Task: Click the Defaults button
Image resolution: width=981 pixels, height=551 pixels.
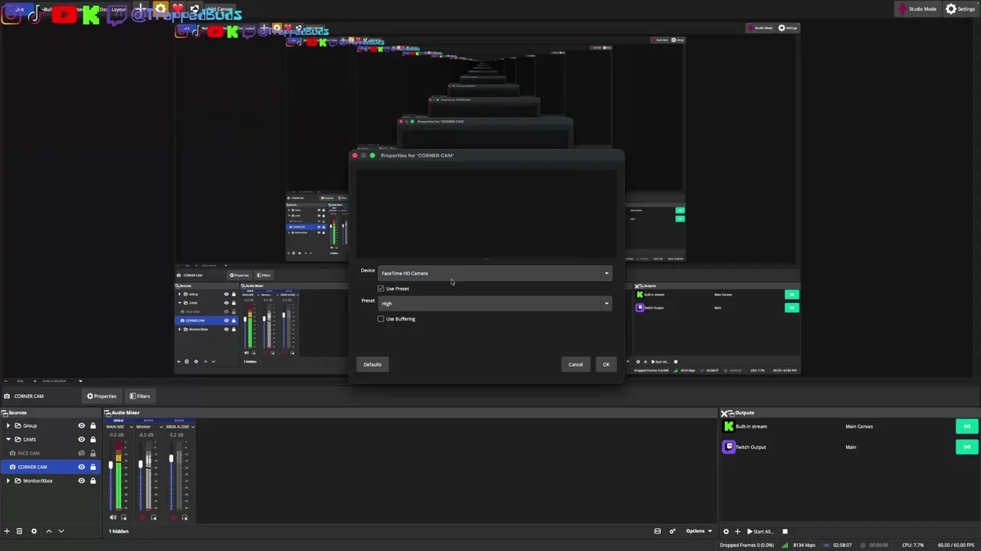Action: click(x=372, y=364)
